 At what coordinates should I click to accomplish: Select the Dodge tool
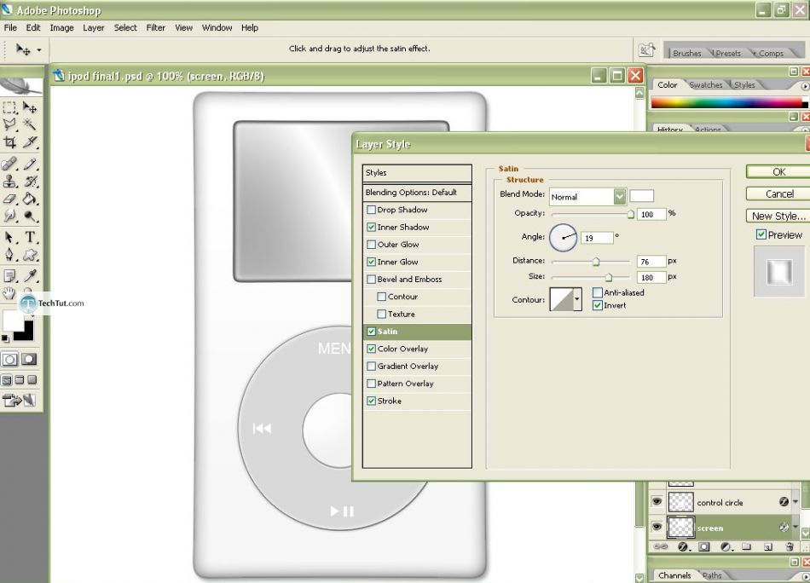point(30,216)
